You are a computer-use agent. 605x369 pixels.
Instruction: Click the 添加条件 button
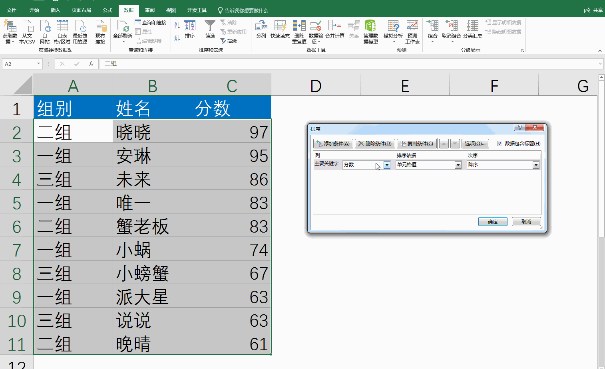333,144
